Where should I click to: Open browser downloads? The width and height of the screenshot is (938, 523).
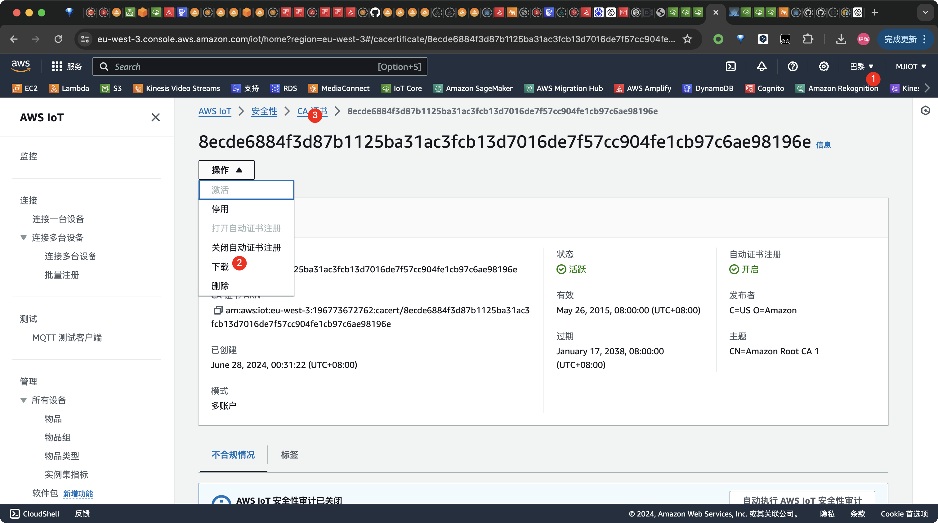pos(841,39)
